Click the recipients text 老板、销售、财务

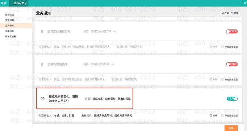[64, 116]
